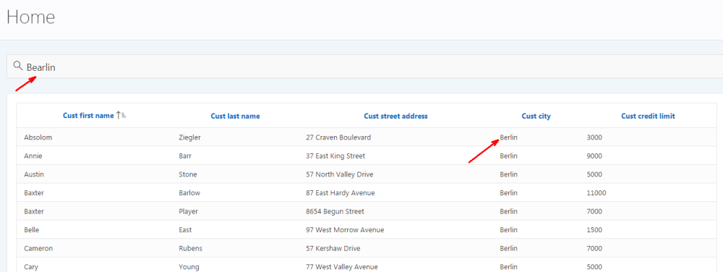
Task: Select first name cell Cameron
Action: pyautogui.click(x=38, y=248)
